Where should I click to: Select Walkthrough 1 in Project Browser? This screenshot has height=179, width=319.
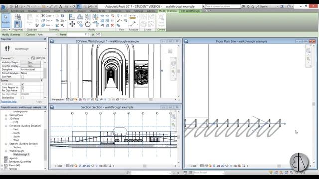pyautogui.click(x=21, y=155)
